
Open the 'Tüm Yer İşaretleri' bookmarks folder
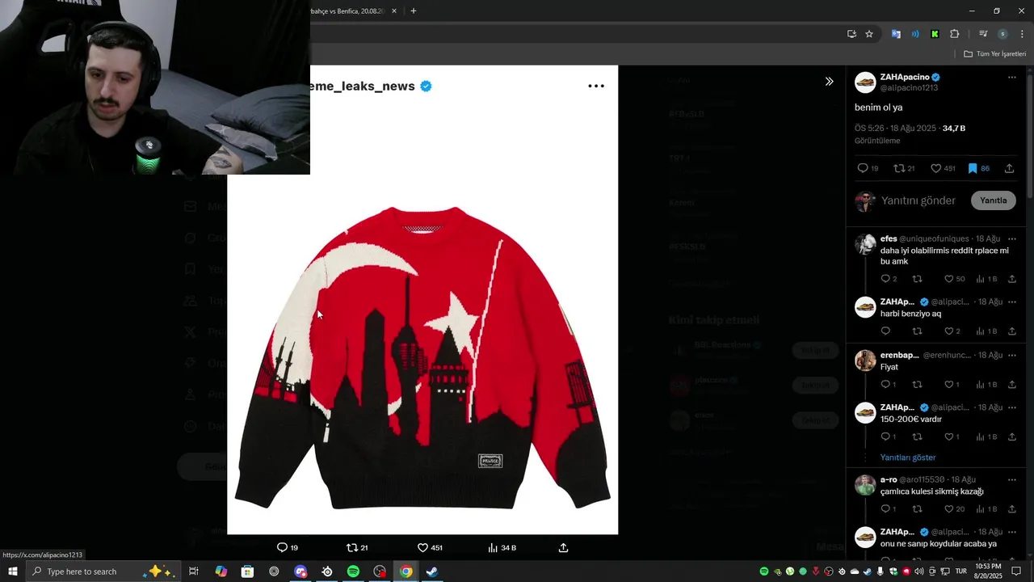click(994, 54)
